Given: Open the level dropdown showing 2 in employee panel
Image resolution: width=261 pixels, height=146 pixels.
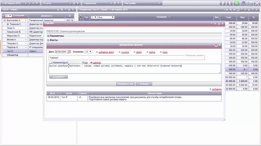Looking at the screenshot, I should tap(8, 15).
